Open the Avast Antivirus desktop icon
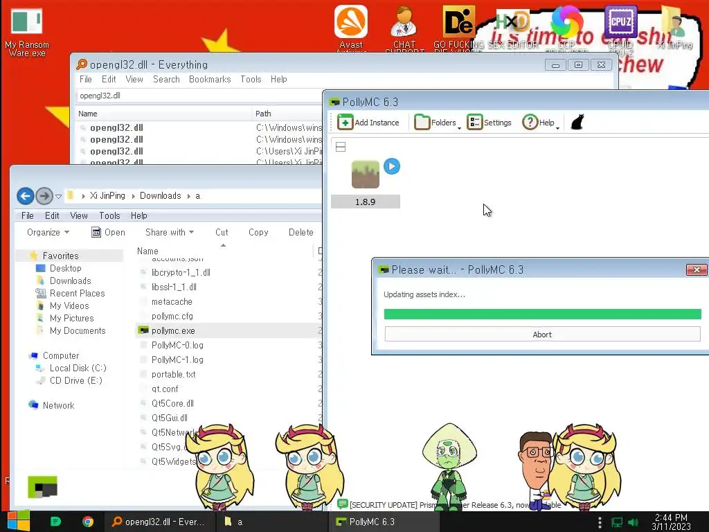This screenshot has width=709, height=532. point(351,28)
